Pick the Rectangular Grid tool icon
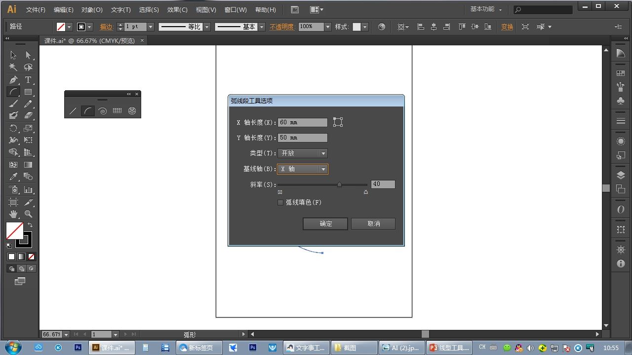Screen dimensions: 632x355 tap(117, 111)
